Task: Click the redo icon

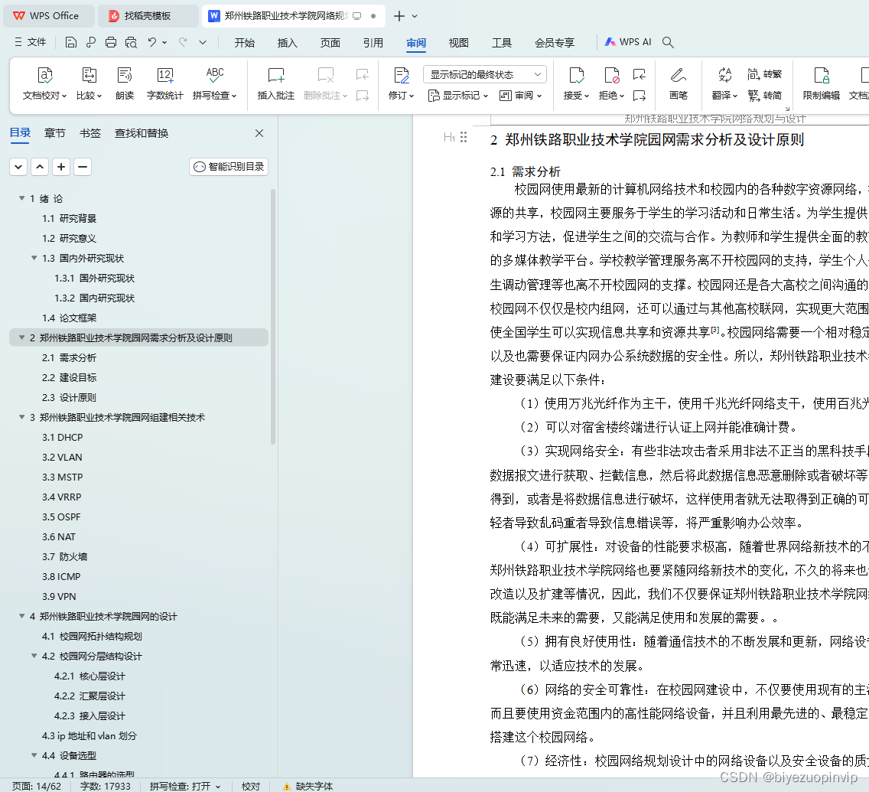Action: click(183, 42)
